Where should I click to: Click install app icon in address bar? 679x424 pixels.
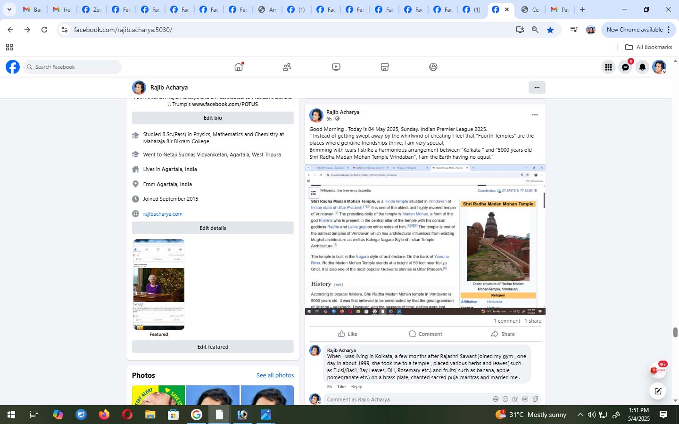[520, 30]
